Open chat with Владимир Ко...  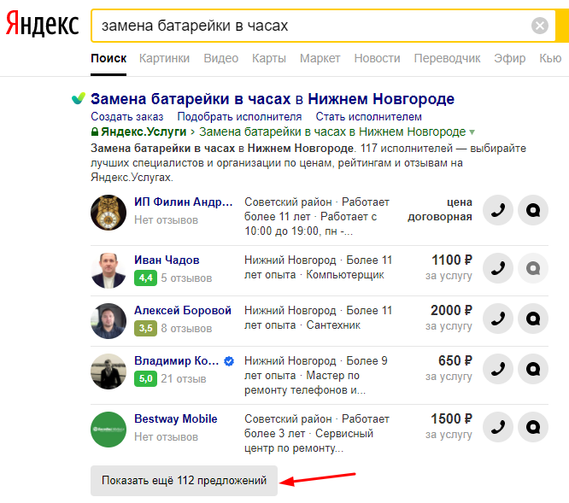point(533,369)
